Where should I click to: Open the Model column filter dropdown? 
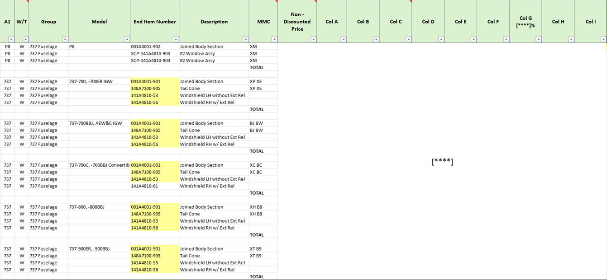[x=127, y=39]
